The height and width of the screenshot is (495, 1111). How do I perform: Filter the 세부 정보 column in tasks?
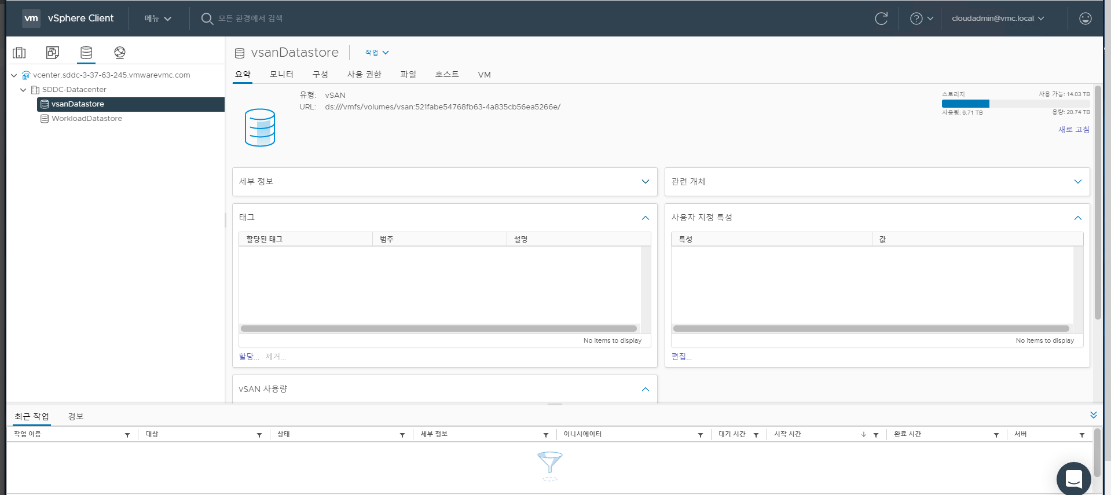[x=546, y=435]
